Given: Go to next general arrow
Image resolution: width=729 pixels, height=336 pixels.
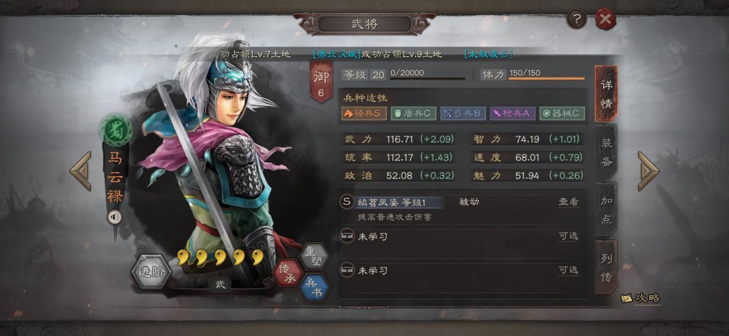Looking at the screenshot, I should pyautogui.click(x=648, y=171).
